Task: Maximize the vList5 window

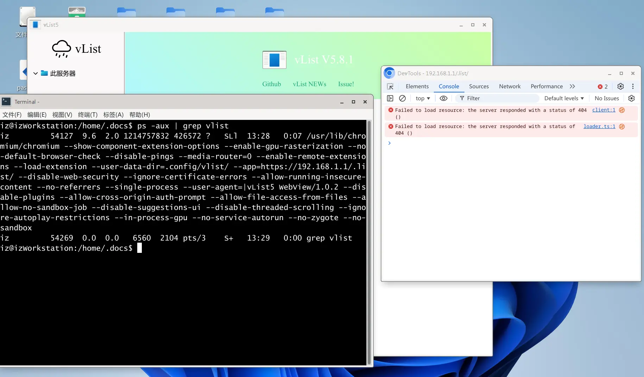Action: [473, 25]
